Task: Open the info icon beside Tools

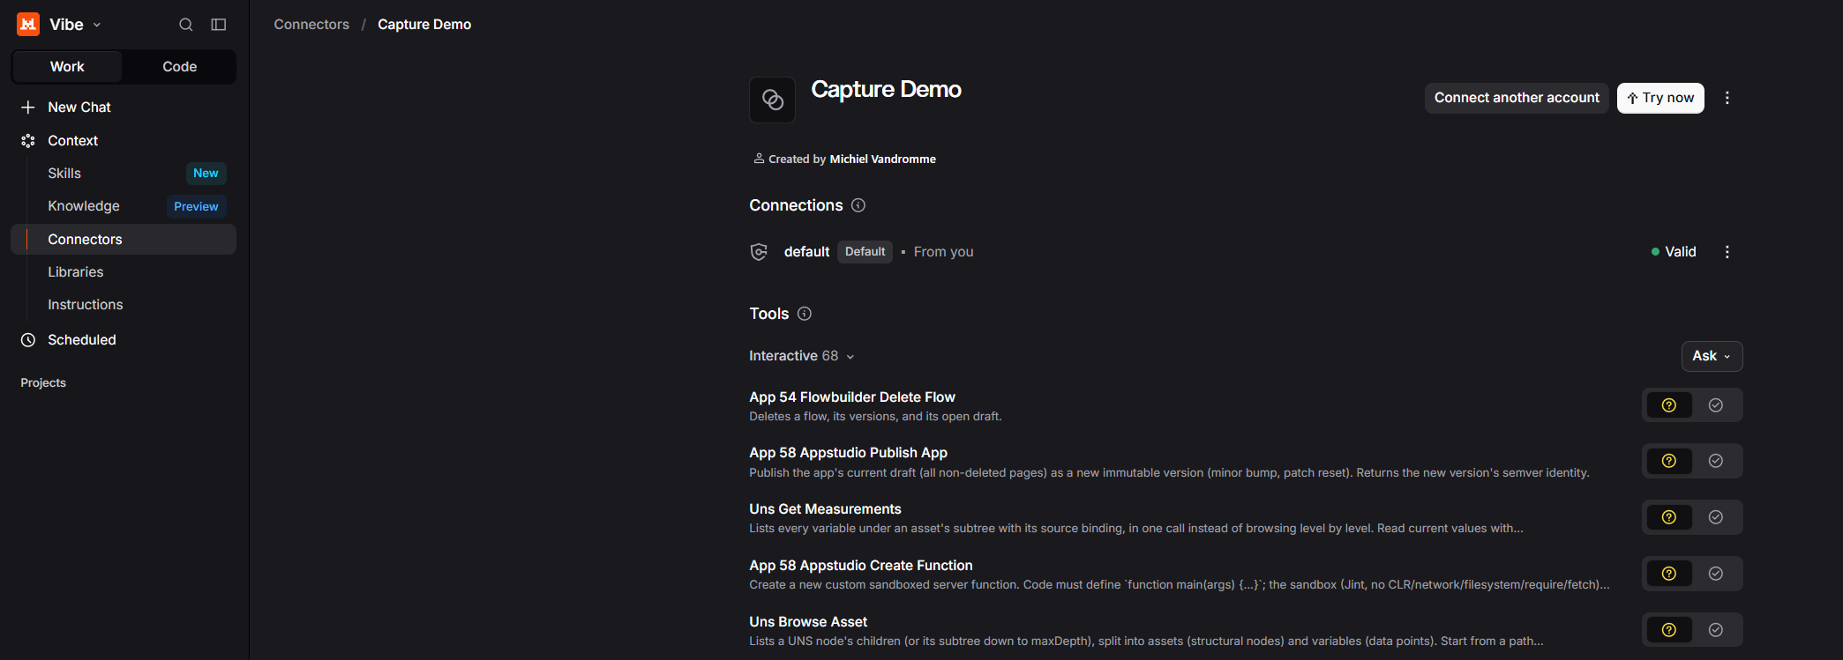Action: [x=805, y=314]
